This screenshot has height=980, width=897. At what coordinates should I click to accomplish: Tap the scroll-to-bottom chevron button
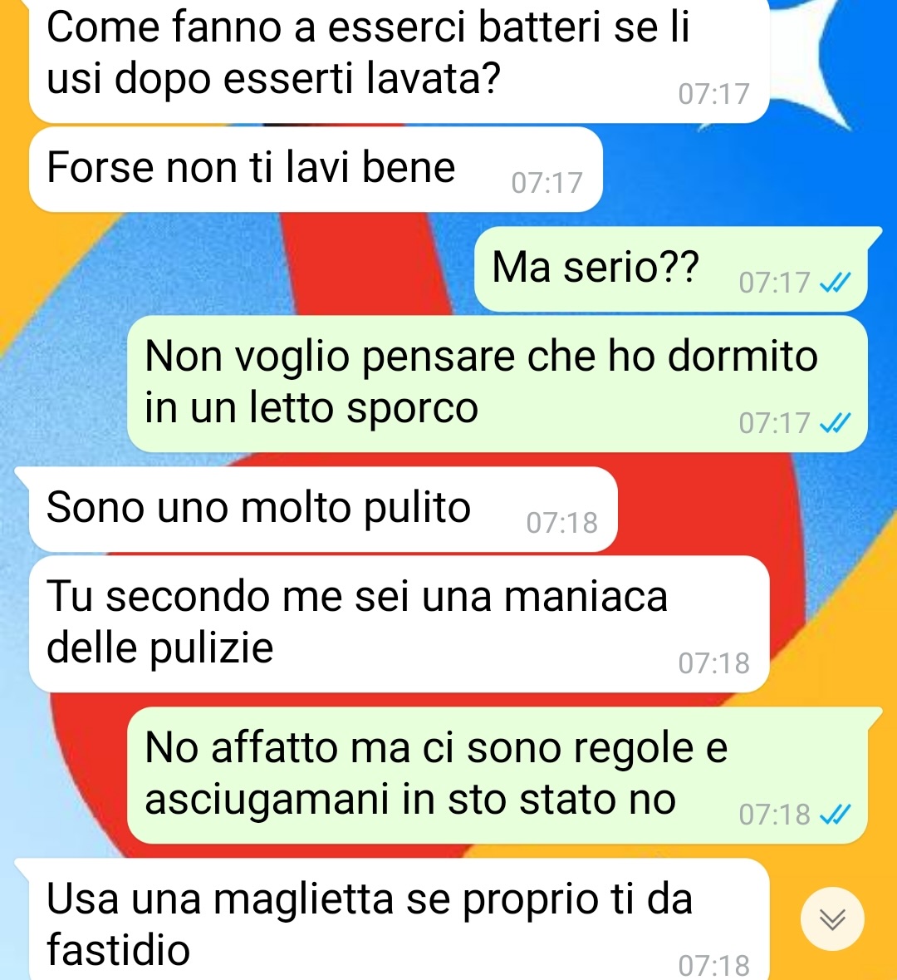point(833,918)
